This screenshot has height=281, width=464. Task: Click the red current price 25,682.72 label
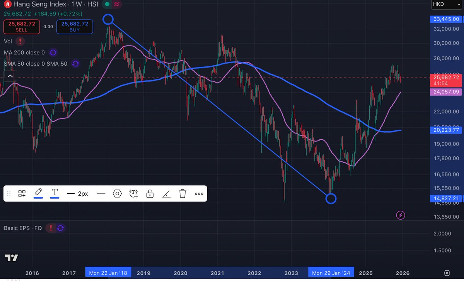(x=446, y=80)
